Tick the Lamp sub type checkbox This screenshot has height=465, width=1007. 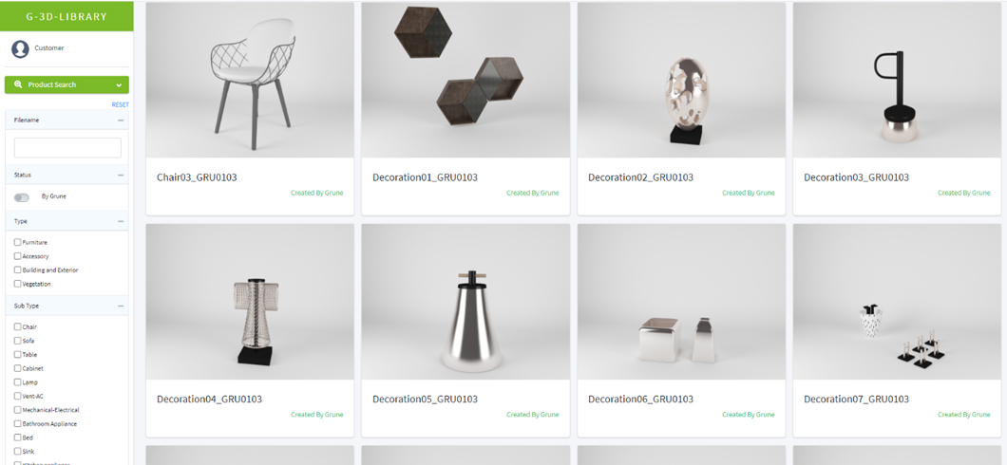tap(17, 382)
